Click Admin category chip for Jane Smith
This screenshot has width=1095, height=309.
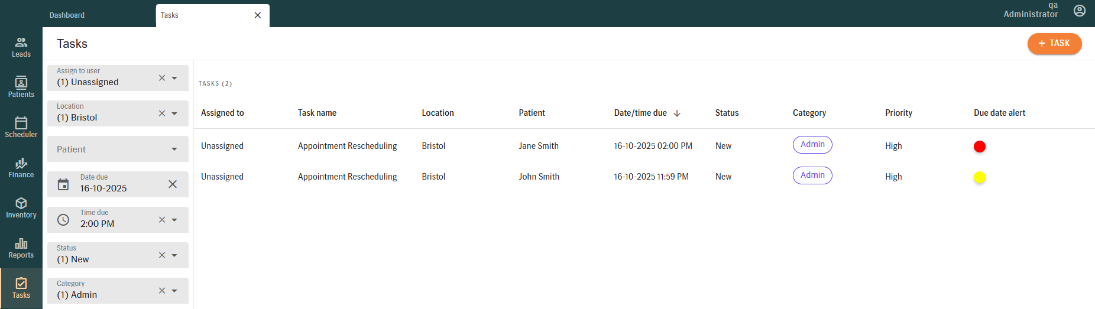[812, 145]
